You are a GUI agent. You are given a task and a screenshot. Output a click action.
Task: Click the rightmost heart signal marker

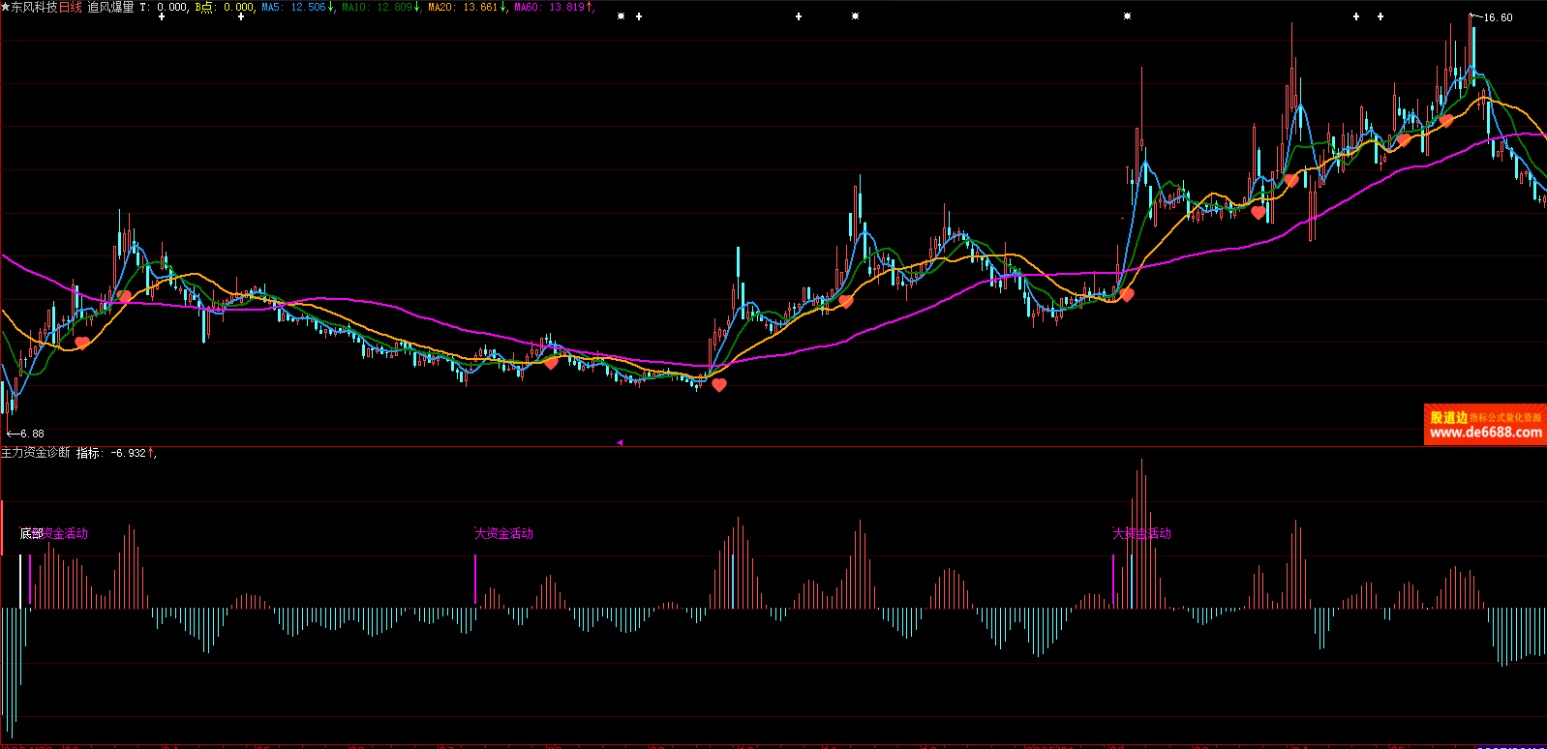1446,121
